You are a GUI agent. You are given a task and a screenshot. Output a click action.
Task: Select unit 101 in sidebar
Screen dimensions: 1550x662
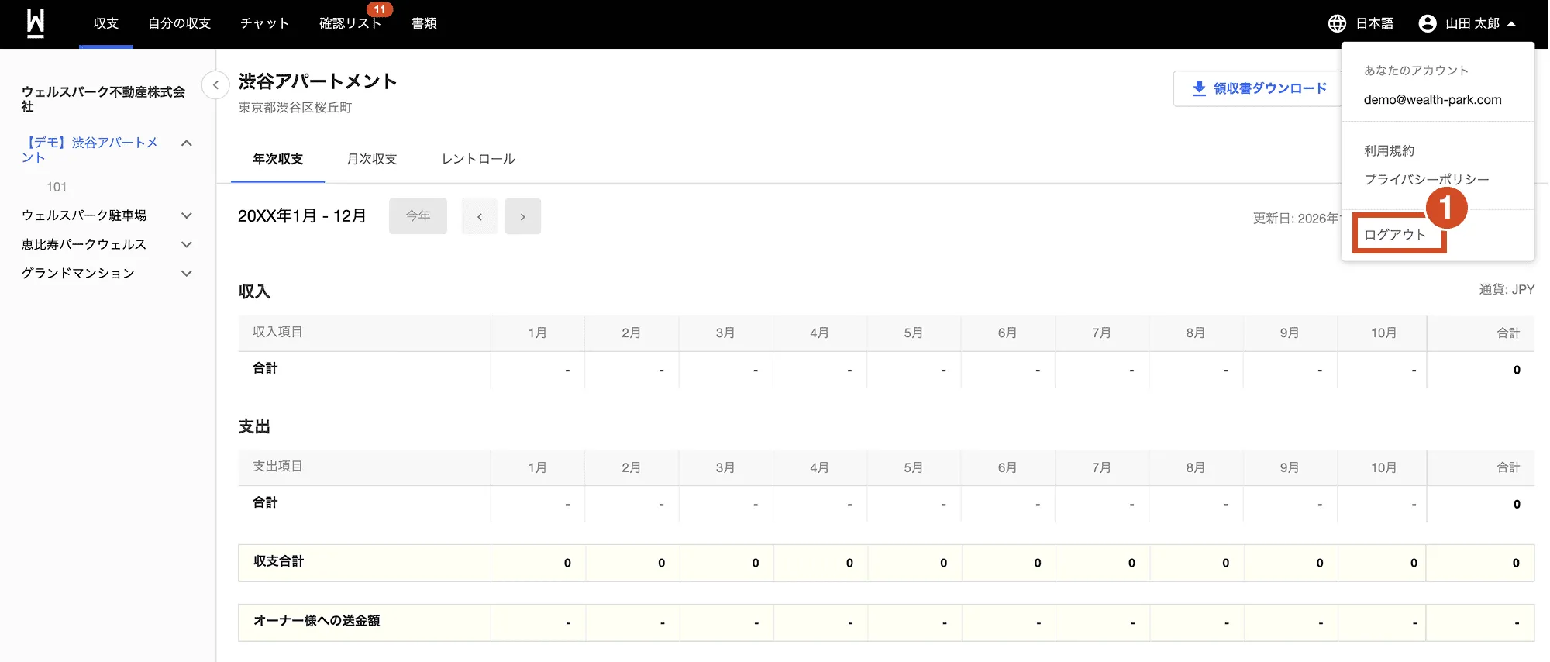(57, 187)
